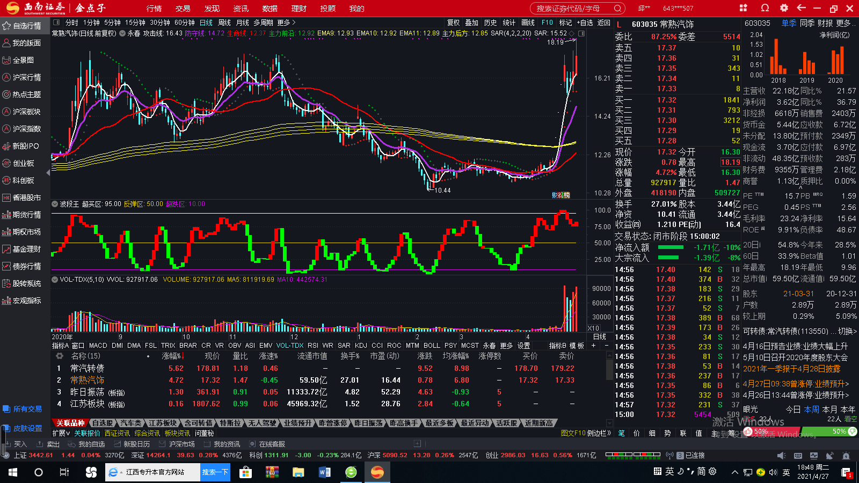This screenshot has width=859, height=483.
Task: Add stock via +自选 button
Action: (585, 23)
